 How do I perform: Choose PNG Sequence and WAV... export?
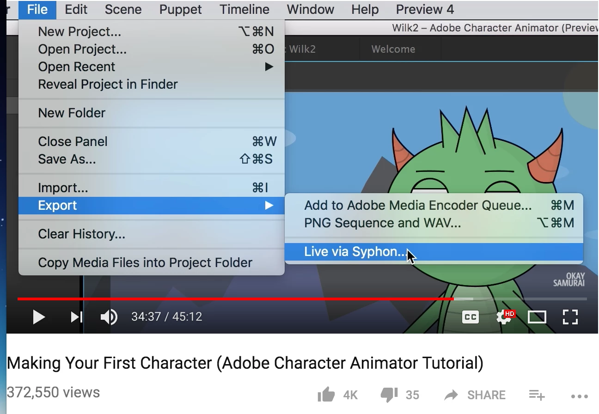pos(434,223)
